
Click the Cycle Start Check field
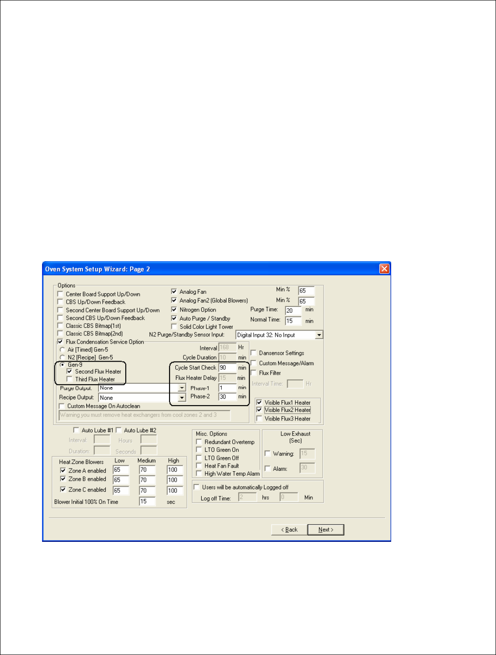(x=227, y=368)
